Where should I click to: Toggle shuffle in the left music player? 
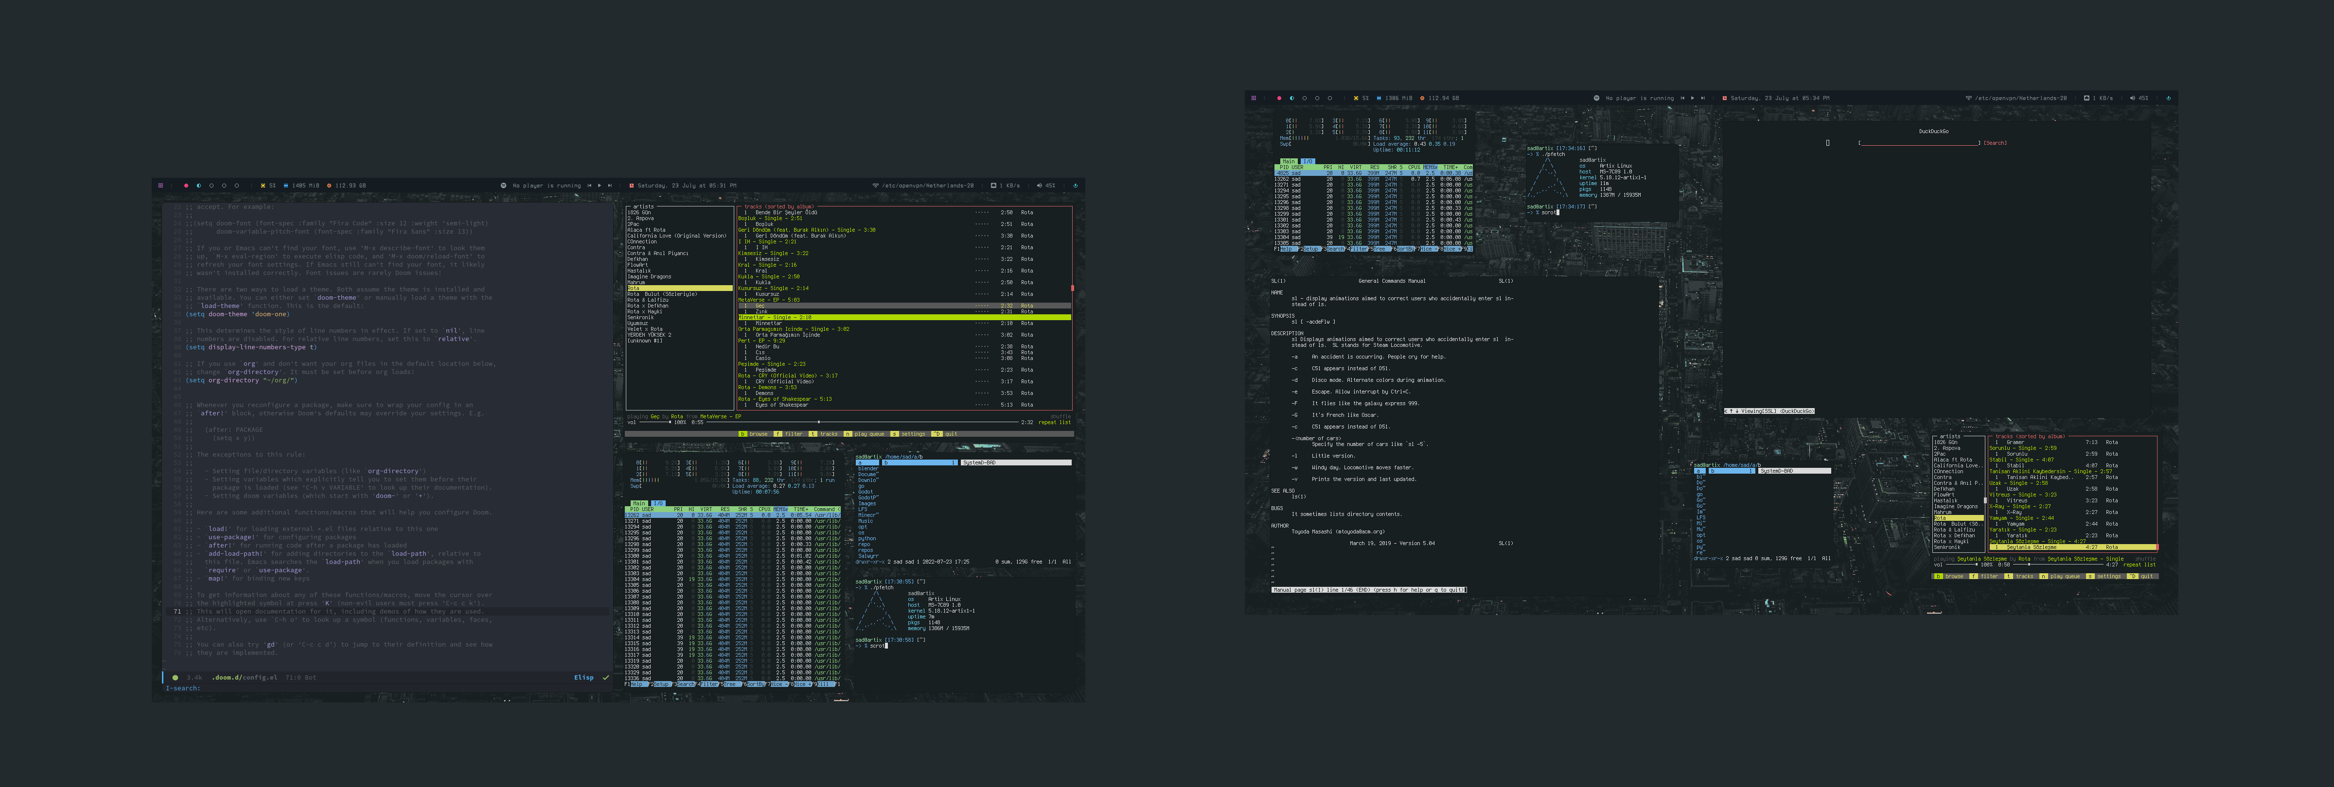click(x=1060, y=417)
